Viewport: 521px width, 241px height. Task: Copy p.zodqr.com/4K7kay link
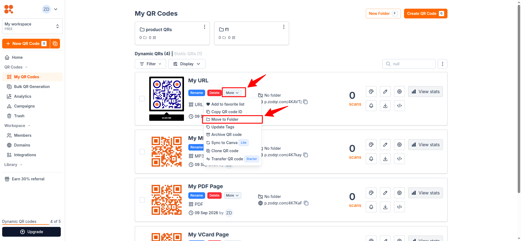pos(306,155)
